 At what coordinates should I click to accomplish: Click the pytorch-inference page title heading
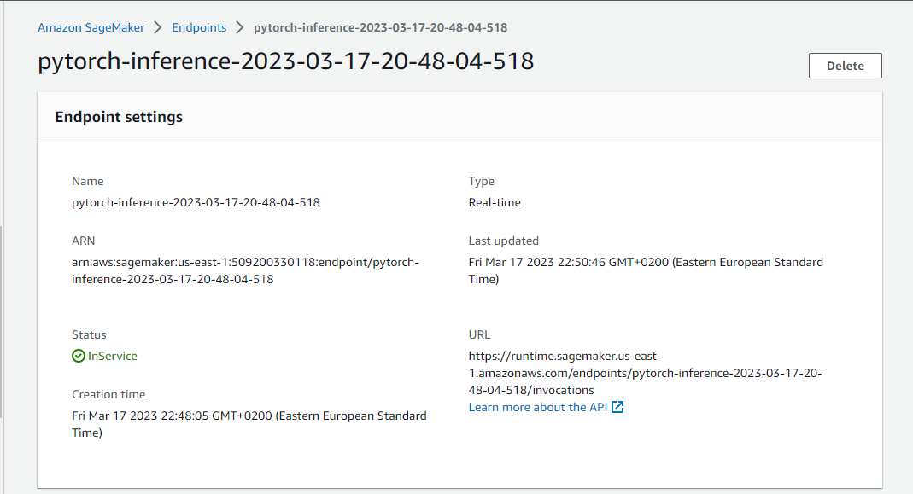click(285, 61)
